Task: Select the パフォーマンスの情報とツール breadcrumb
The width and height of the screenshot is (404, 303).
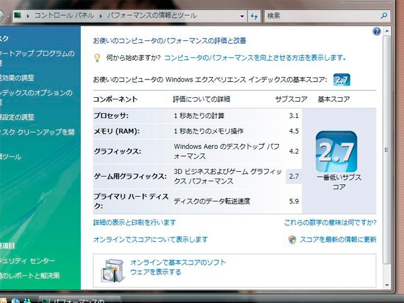Action: [151, 16]
